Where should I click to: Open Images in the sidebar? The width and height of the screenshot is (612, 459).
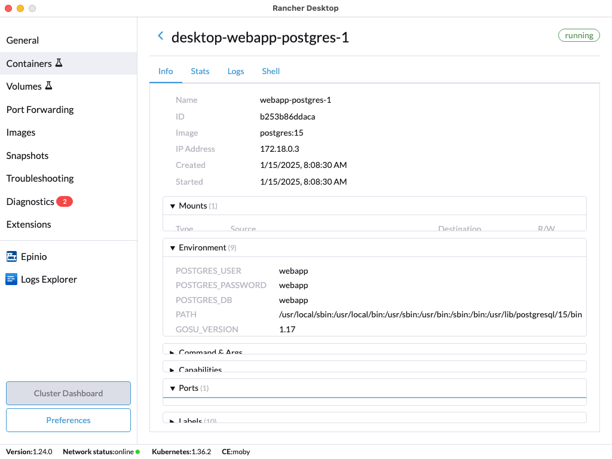(x=68, y=132)
